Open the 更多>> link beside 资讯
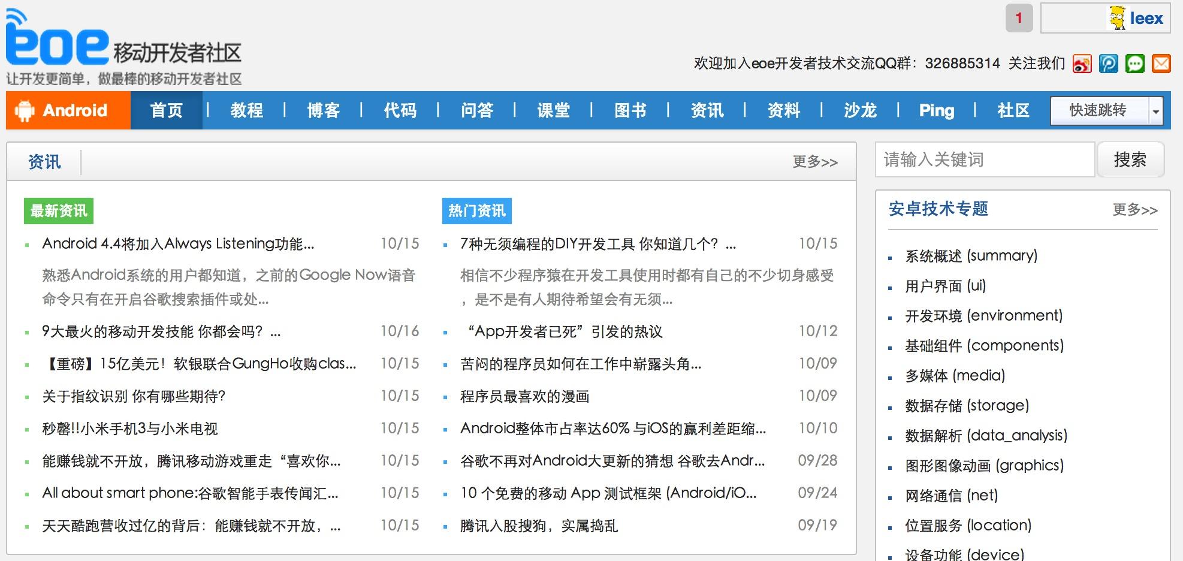1183x561 pixels. pyautogui.click(x=813, y=161)
